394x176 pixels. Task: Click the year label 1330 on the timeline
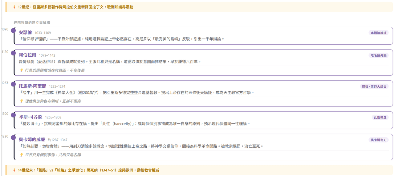click(x=5, y=136)
